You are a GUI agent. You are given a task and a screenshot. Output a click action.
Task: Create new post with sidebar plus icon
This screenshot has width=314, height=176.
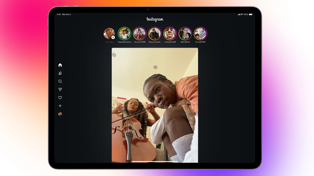[60, 106]
